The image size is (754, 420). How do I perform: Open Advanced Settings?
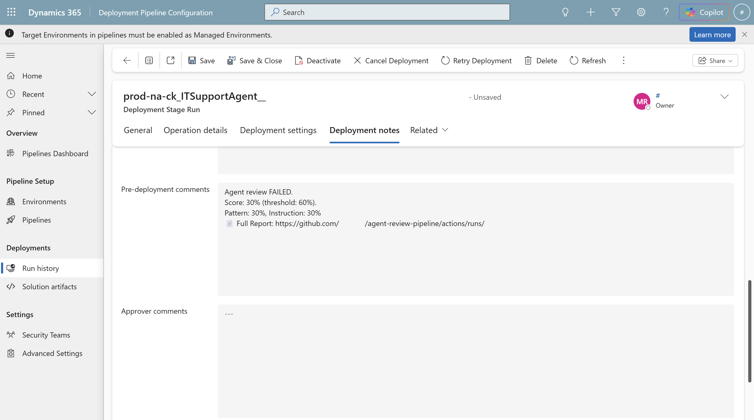tap(52, 354)
